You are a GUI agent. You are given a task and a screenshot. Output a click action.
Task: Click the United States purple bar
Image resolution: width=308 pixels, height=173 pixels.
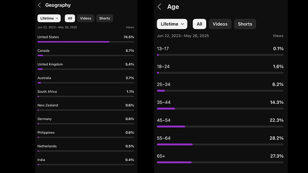coord(74,42)
